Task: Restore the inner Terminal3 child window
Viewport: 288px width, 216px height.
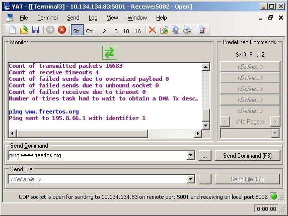Action: point(270,18)
